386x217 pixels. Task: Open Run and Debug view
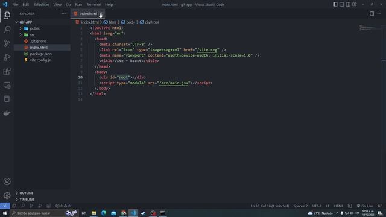pyautogui.click(x=7, y=57)
